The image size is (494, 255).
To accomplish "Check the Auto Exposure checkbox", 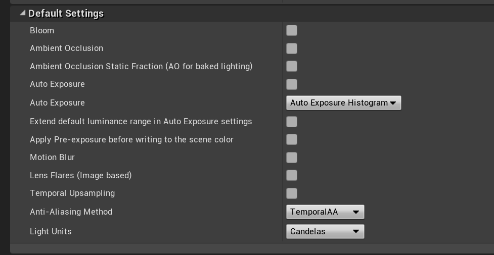I will pos(292,84).
